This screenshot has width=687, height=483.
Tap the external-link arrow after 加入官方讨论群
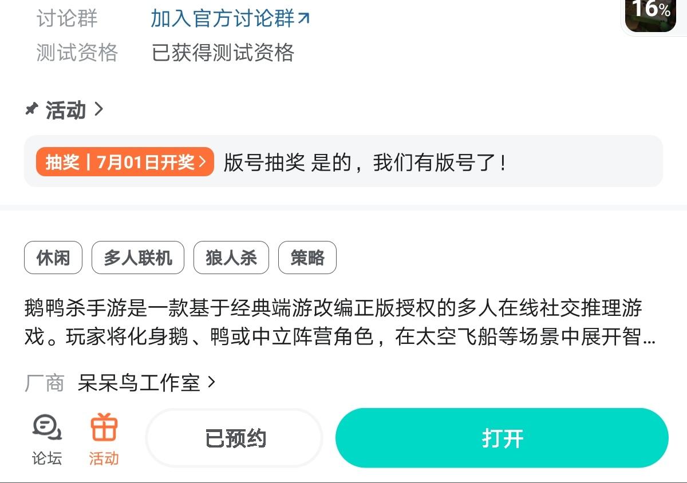pos(305,19)
